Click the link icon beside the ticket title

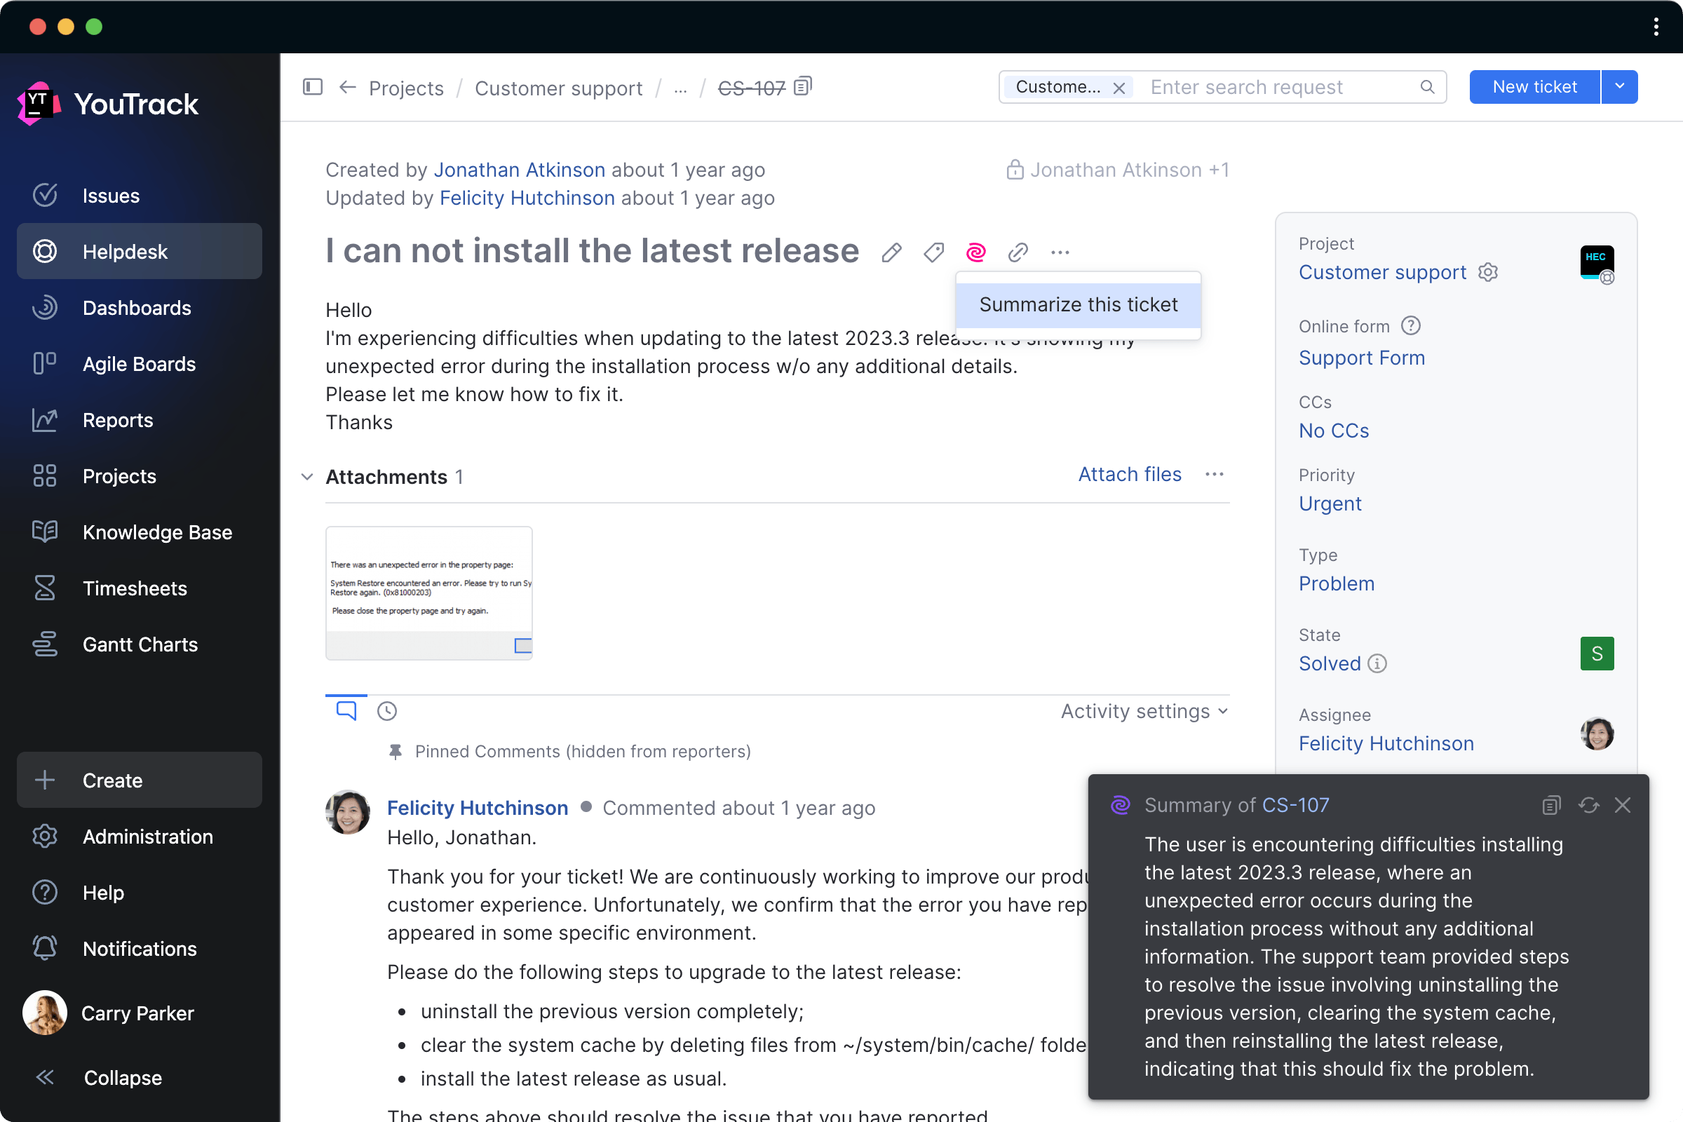pos(1018,252)
